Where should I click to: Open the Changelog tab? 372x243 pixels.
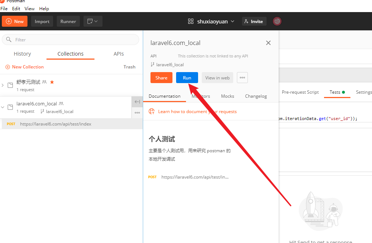[x=256, y=96]
